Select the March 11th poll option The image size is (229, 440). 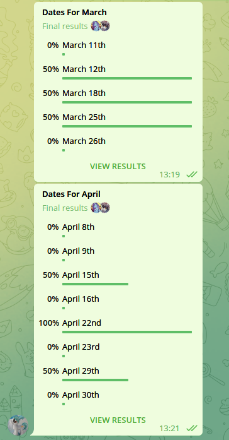coord(118,48)
